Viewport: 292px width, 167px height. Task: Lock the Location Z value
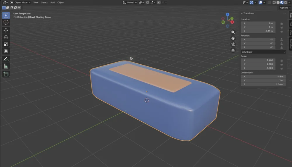point(281,31)
